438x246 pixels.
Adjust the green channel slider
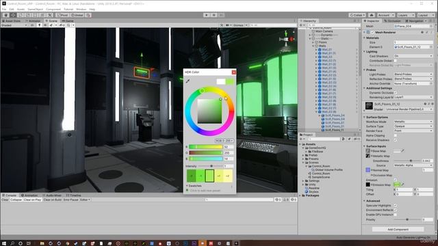(205, 153)
